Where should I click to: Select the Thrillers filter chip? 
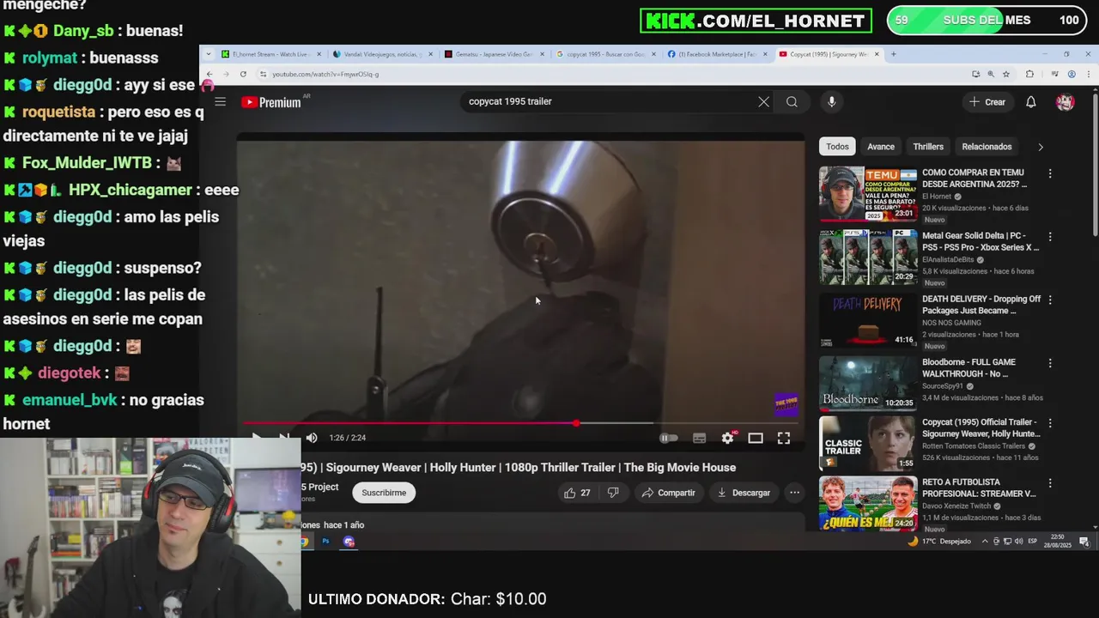pos(928,147)
